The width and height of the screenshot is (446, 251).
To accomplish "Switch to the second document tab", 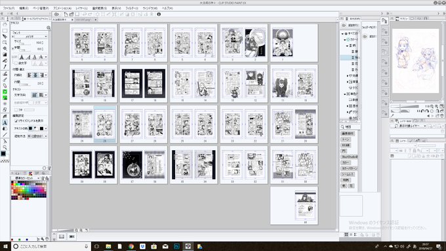I will (85, 20).
